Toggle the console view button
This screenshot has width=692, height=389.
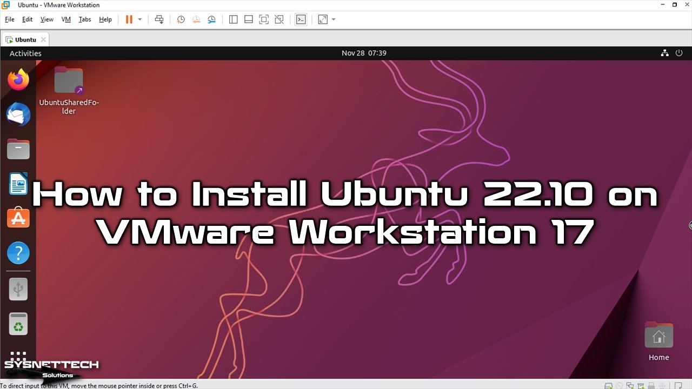[x=301, y=19]
